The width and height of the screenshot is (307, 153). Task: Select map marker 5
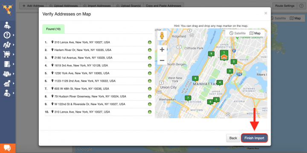[x=216, y=100]
